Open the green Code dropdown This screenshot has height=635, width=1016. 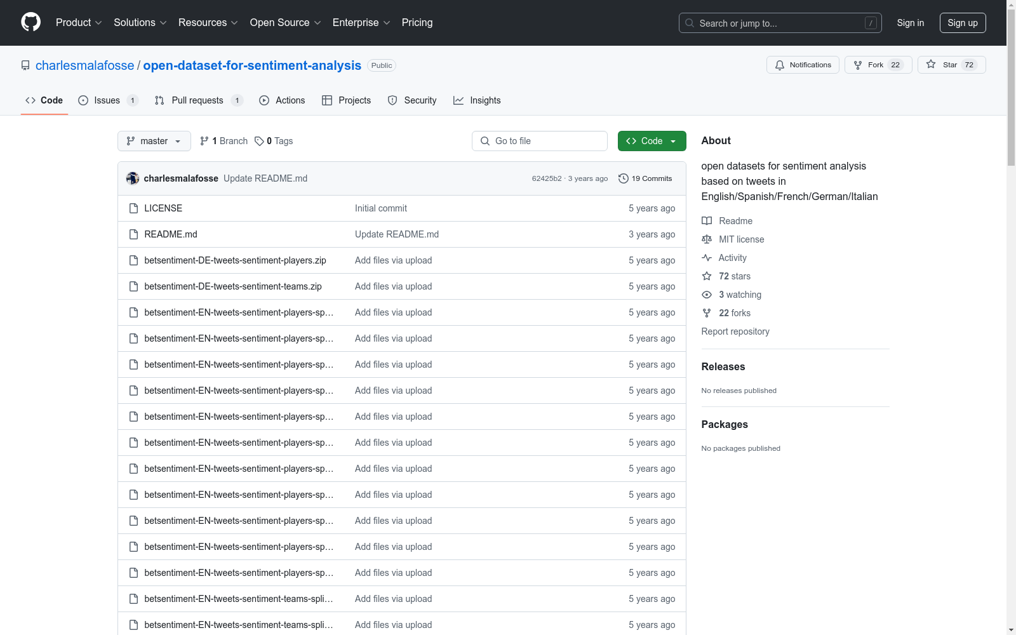click(x=652, y=141)
